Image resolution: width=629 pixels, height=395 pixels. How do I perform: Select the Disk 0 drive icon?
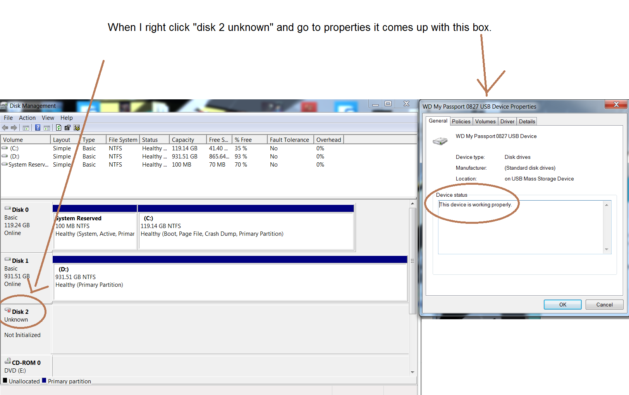[8, 208]
